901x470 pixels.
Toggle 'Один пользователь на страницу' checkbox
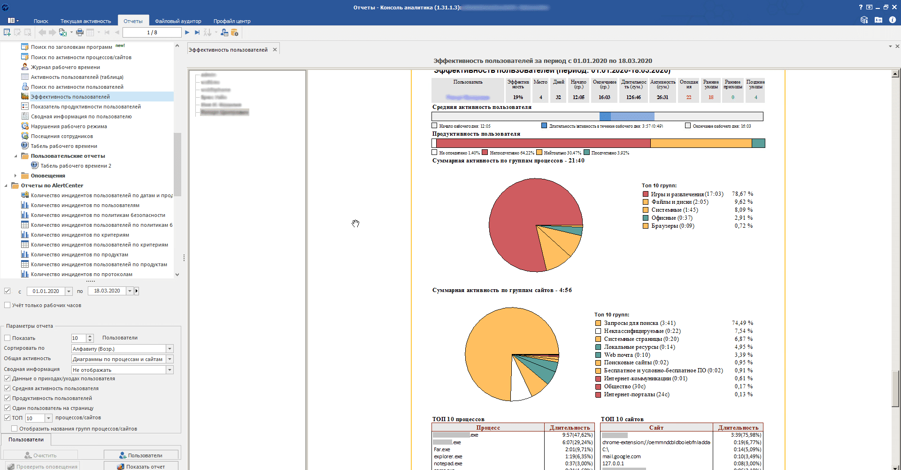pyautogui.click(x=8, y=408)
